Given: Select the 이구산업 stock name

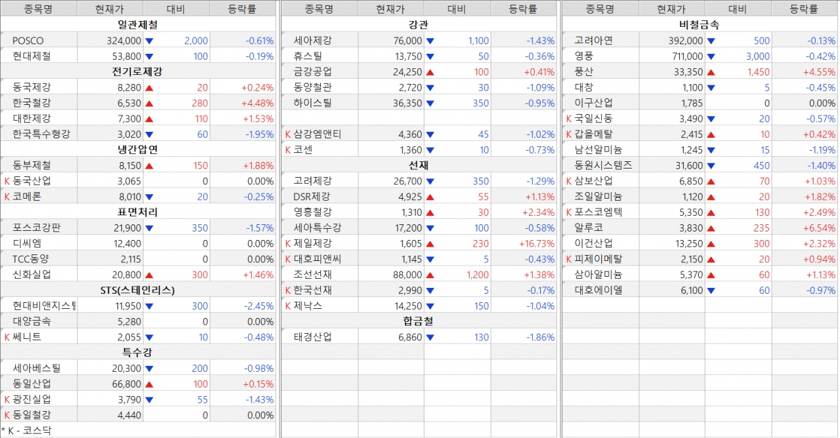Looking at the screenshot, I should coord(593,103).
